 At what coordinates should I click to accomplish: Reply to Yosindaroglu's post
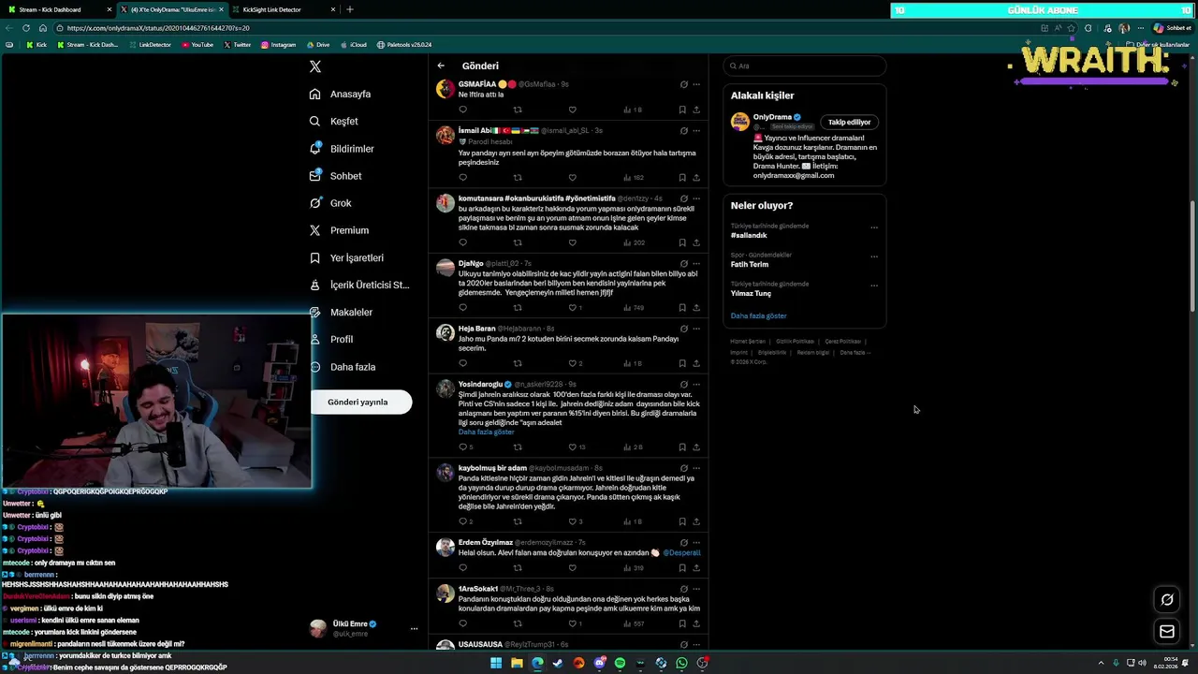[x=465, y=447]
